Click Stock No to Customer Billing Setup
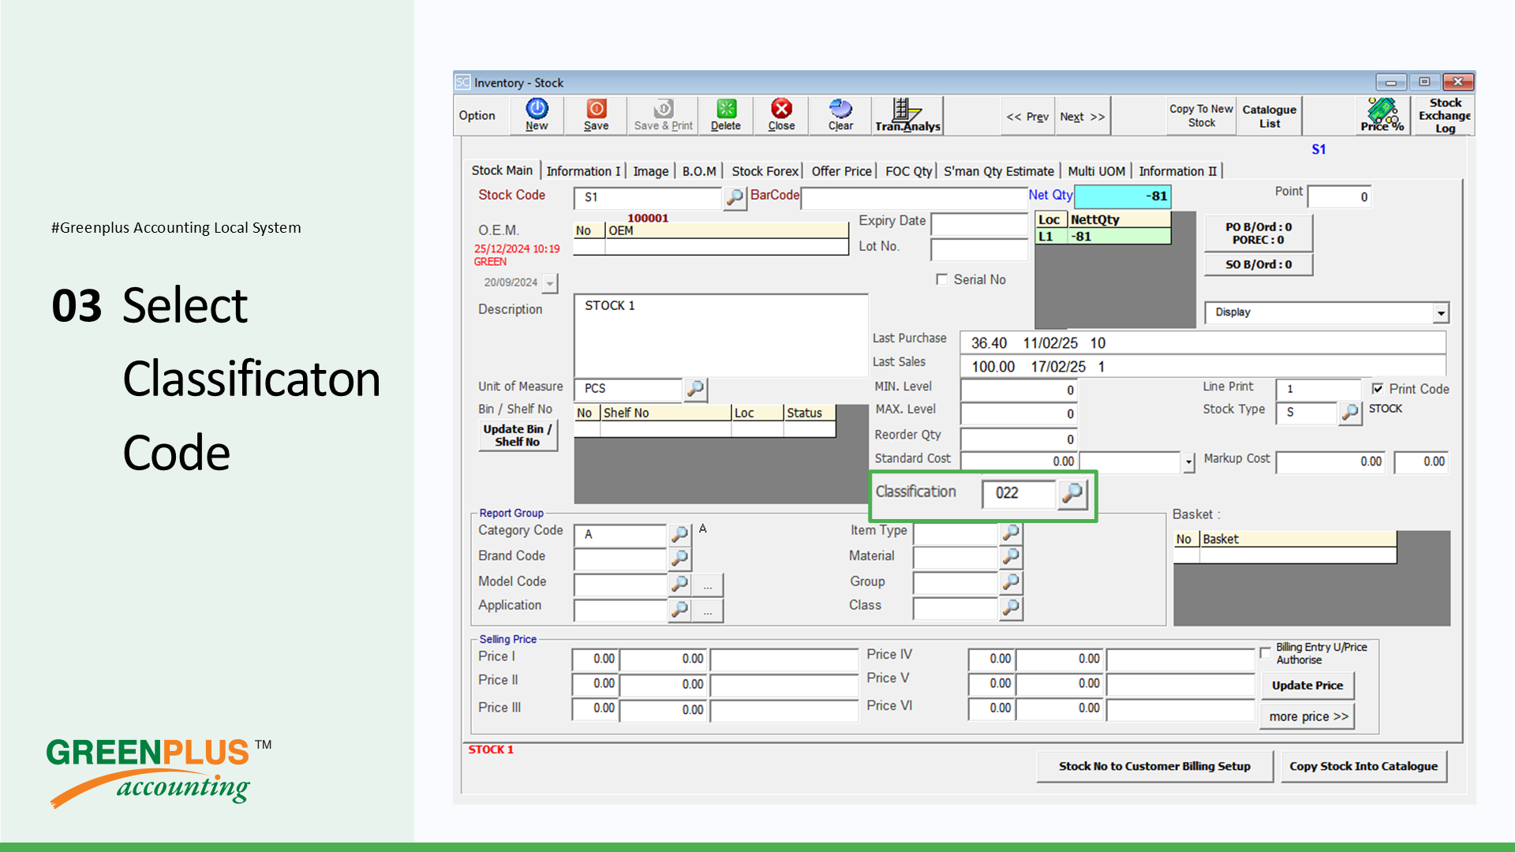The image size is (1515, 852). [x=1154, y=766]
